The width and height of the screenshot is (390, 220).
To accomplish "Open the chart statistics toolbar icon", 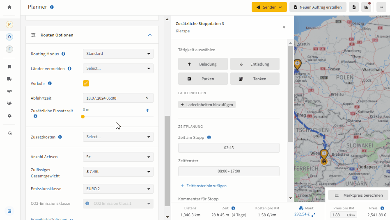I will point(366,7).
